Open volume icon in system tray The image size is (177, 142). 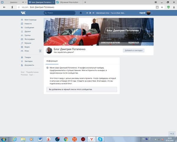[155, 139]
